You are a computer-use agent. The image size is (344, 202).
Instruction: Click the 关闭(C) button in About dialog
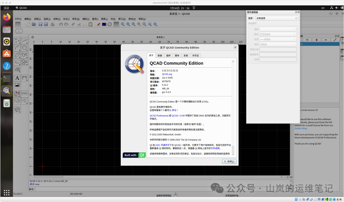(x=229, y=161)
